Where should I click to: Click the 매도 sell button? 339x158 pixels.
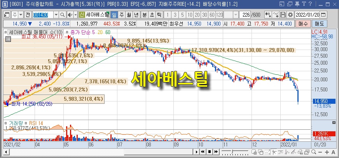point(319,24)
